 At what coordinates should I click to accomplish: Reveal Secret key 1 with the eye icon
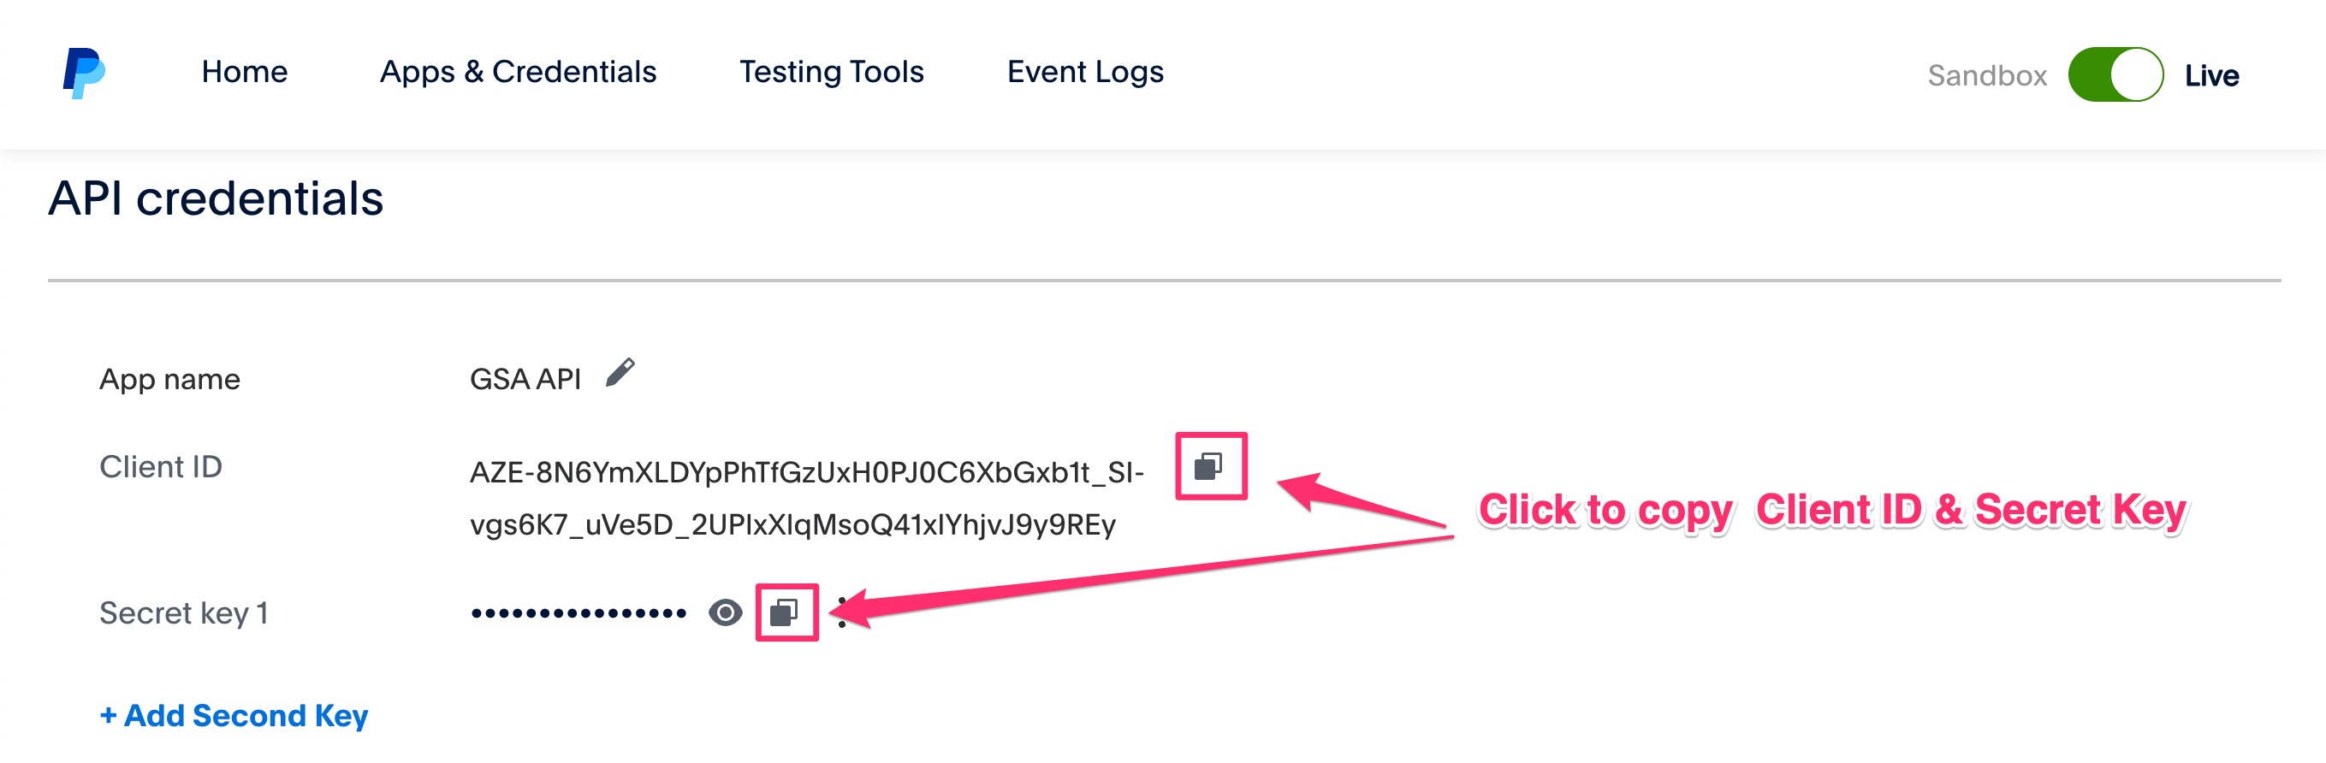725,613
